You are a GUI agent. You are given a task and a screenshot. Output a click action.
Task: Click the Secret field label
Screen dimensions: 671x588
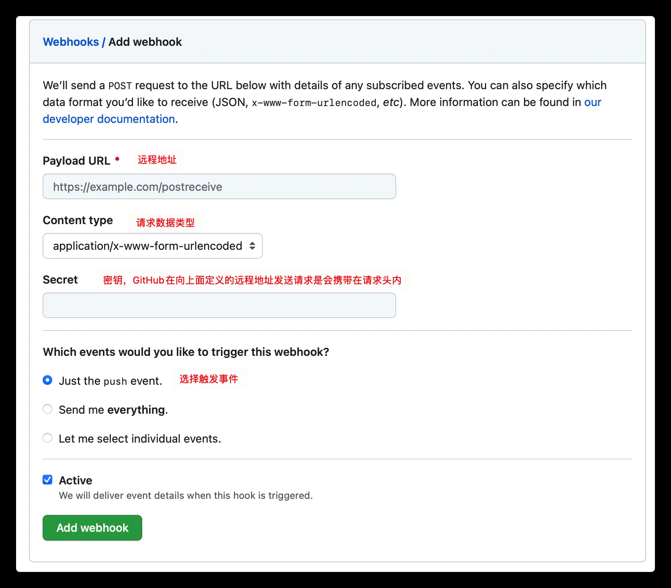click(x=60, y=280)
